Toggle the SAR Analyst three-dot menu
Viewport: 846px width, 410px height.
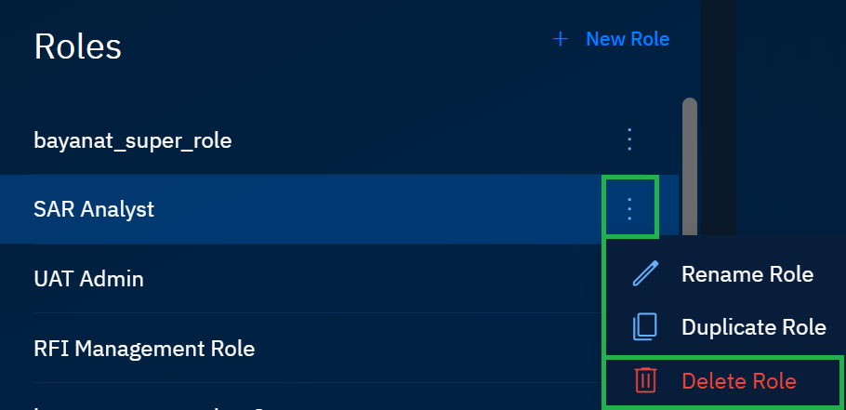pos(629,209)
